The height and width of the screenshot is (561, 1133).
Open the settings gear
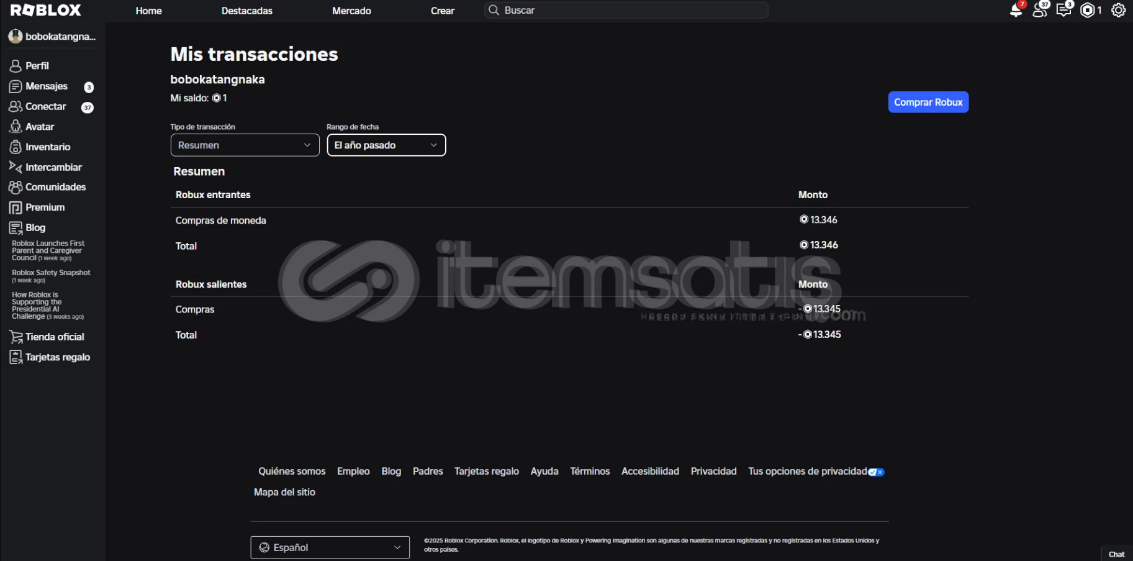pyautogui.click(x=1118, y=10)
